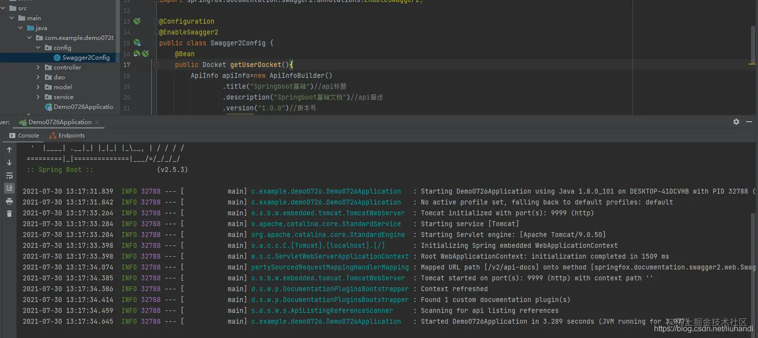This screenshot has height=338, width=758.
Task: Select the Demo0726Application run tab
Action: [x=60, y=122]
